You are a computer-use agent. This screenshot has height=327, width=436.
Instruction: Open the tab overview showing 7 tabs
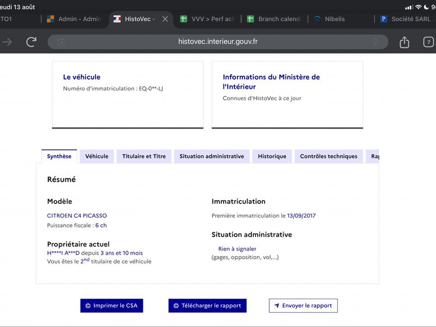(x=428, y=42)
